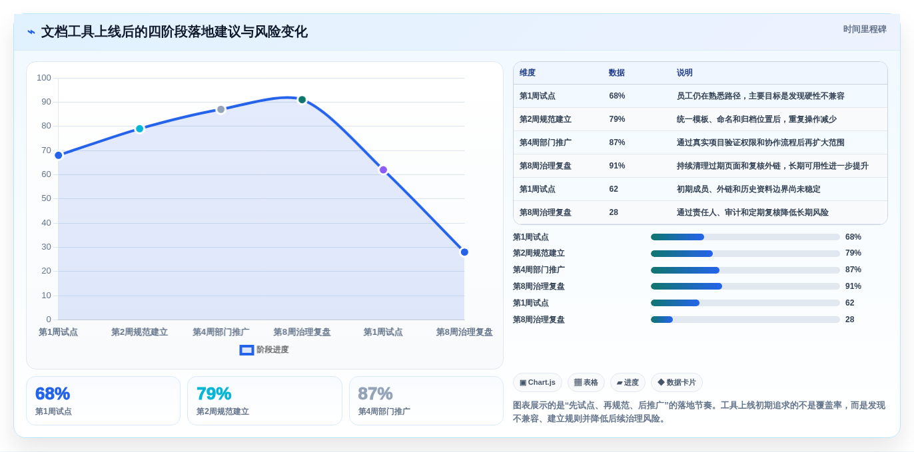The width and height of the screenshot is (914, 452).
Task: Click the progress bar showing 28
Action: 745,320
